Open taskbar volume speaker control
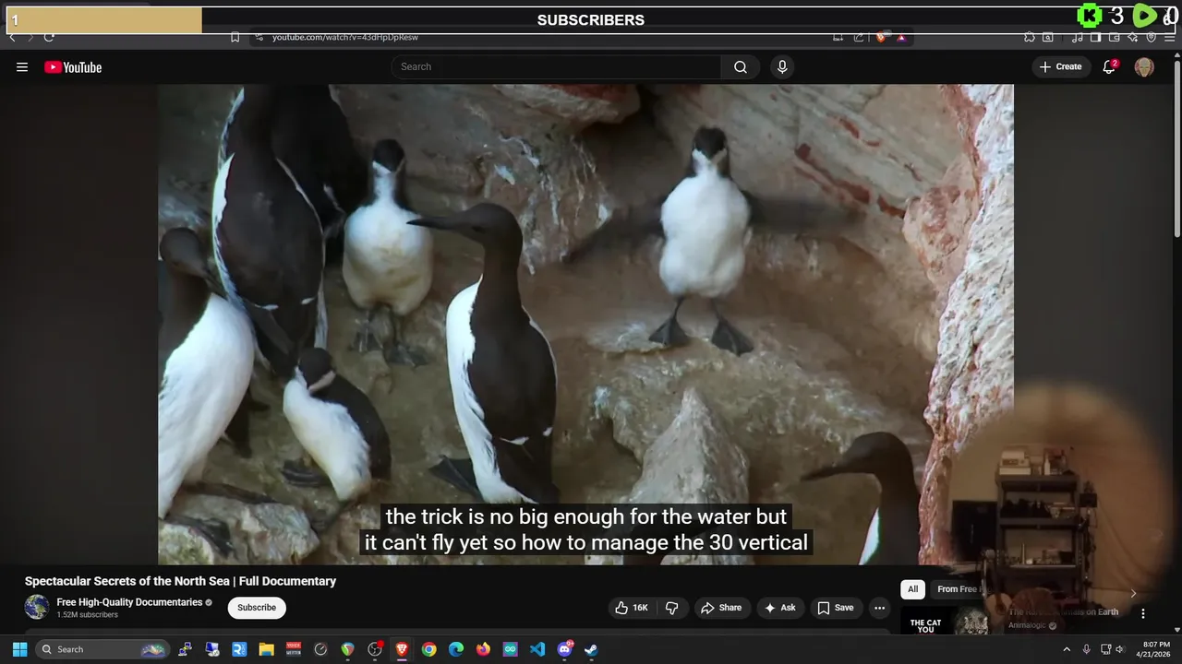 (1120, 649)
